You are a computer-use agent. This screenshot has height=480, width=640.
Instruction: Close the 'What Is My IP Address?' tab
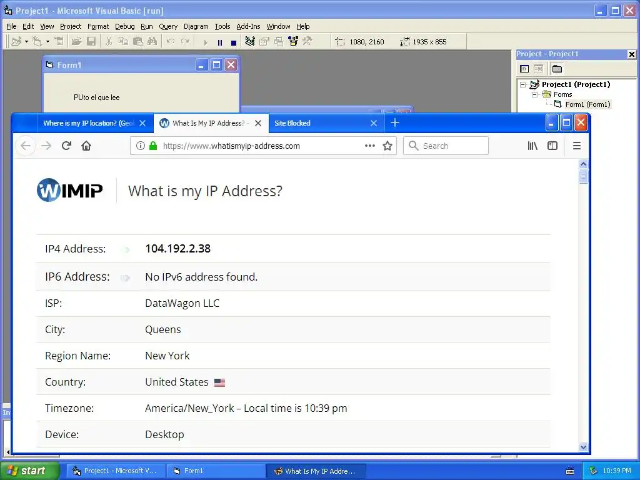pyautogui.click(x=258, y=123)
